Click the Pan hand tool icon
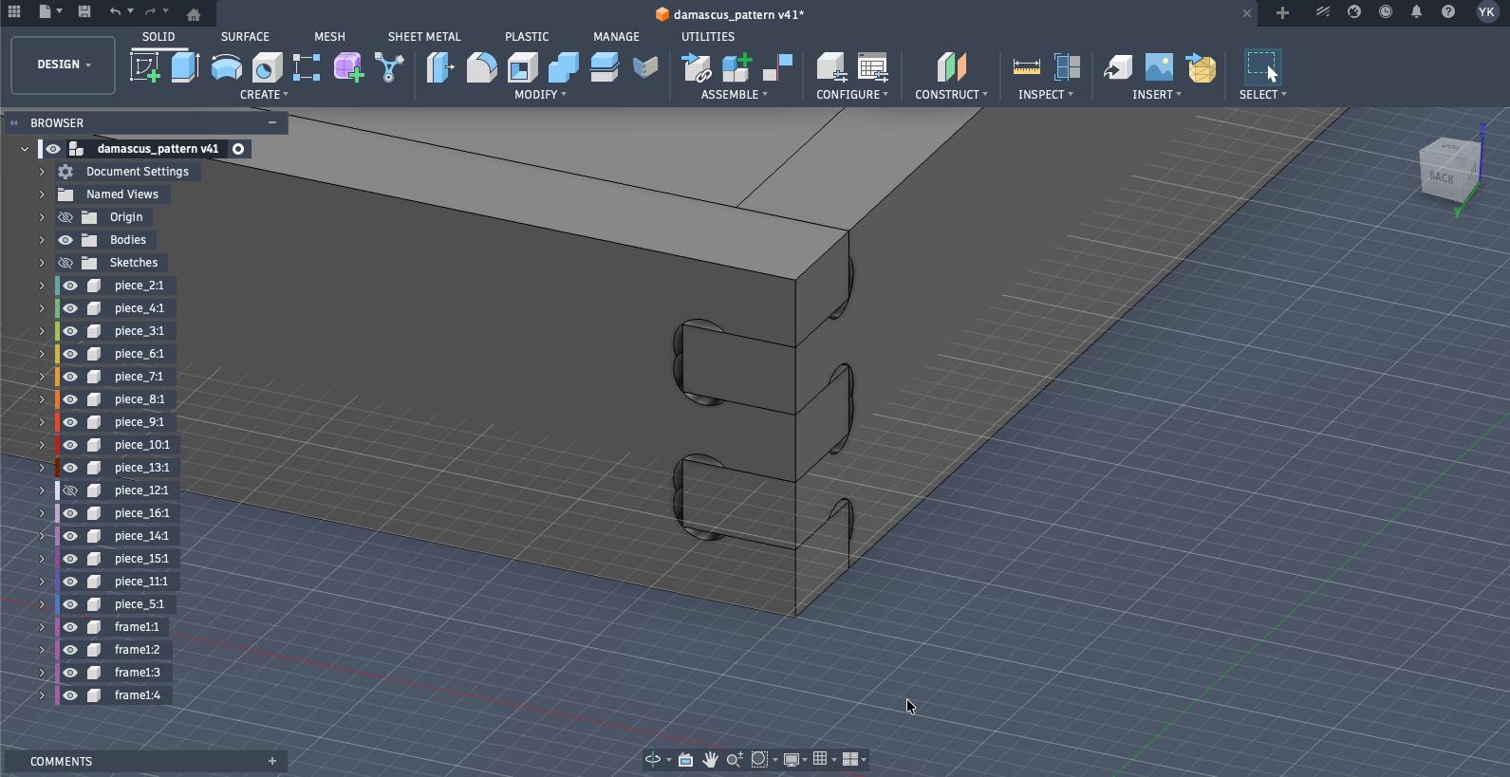 [x=710, y=759]
